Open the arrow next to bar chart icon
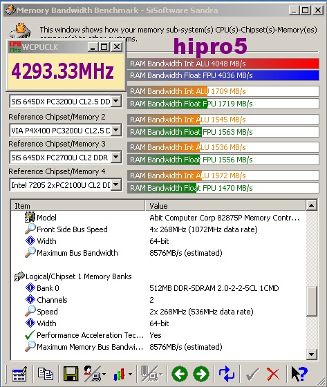 [x=130, y=375]
